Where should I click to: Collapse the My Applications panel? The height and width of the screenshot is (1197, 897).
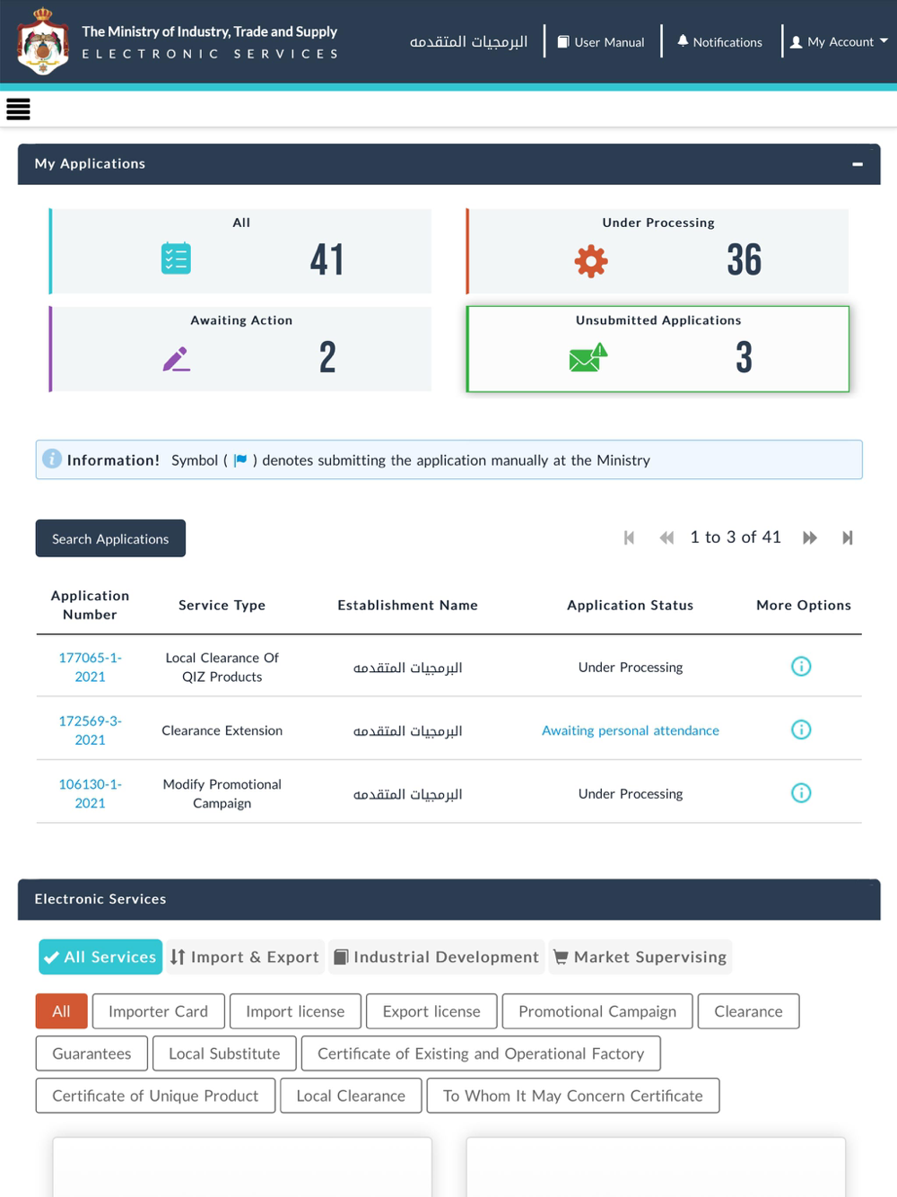858,164
